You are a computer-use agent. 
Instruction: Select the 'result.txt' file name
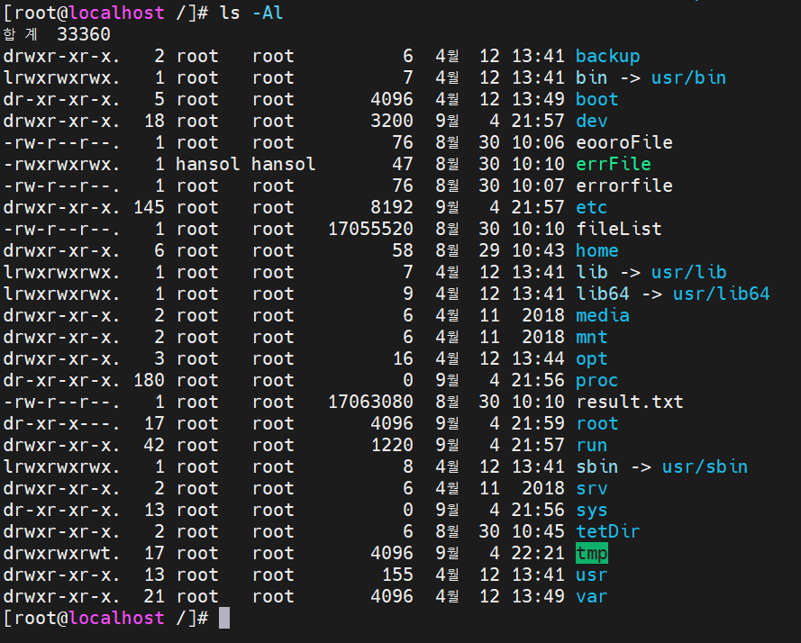pos(629,402)
